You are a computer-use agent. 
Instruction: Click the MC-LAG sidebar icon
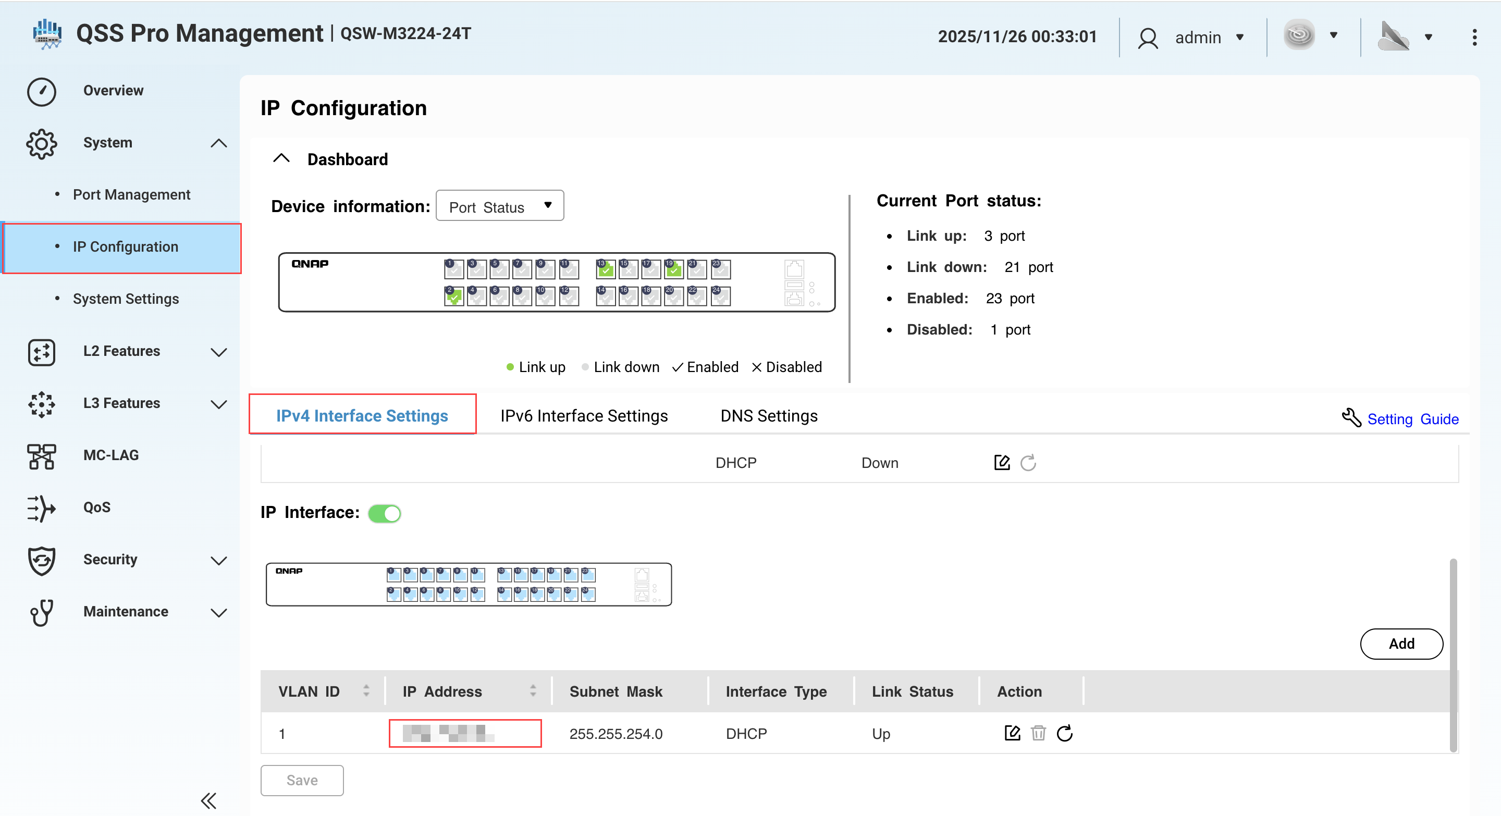coord(41,455)
